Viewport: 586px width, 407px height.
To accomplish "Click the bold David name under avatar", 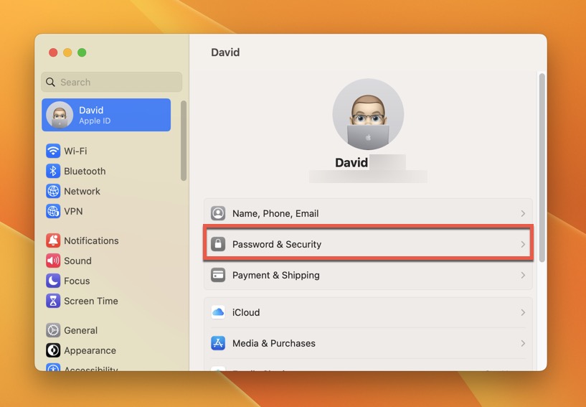I will 351,162.
